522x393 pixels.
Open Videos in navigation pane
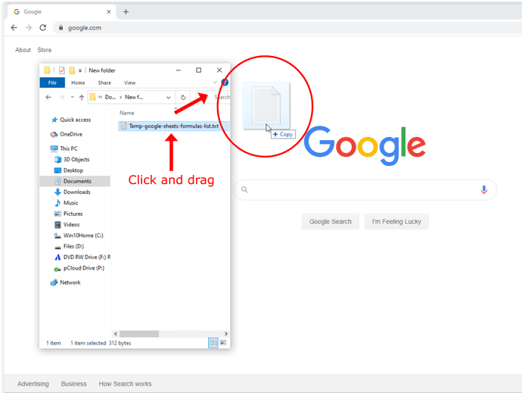click(x=71, y=225)
